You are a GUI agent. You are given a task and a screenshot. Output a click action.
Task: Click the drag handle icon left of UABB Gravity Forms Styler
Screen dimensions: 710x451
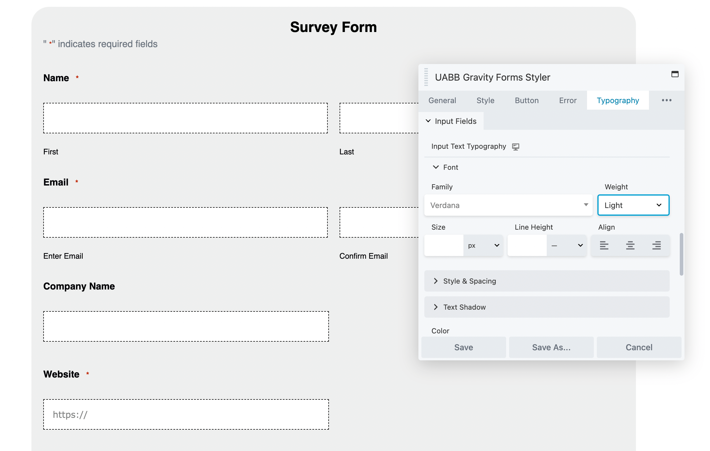[426, 76]
